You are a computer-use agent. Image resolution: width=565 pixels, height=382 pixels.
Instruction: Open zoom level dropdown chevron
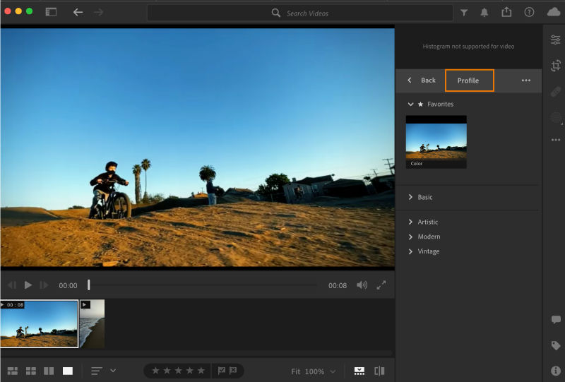[x=333, y=371]
